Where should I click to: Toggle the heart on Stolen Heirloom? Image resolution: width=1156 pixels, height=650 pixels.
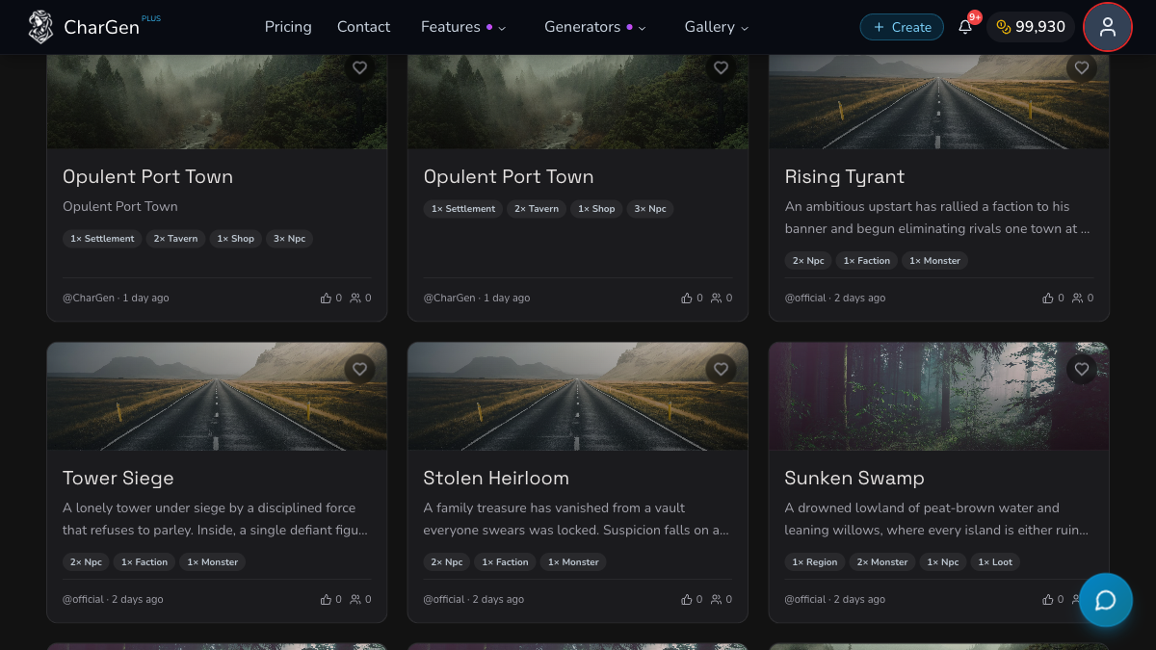point(721,369)
